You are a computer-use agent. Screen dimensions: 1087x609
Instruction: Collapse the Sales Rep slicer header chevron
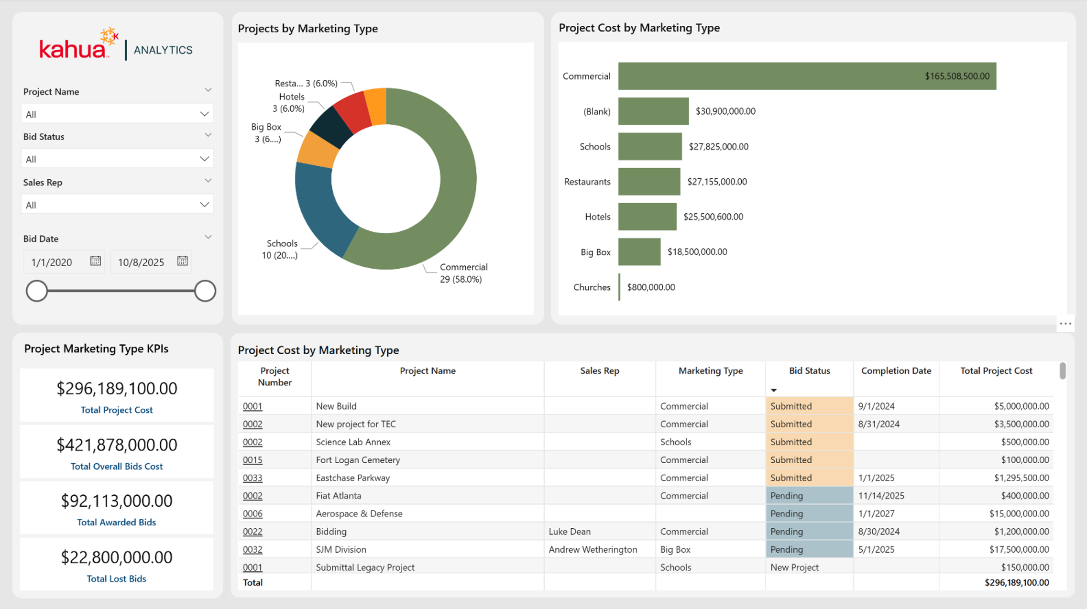coord(208,181)
